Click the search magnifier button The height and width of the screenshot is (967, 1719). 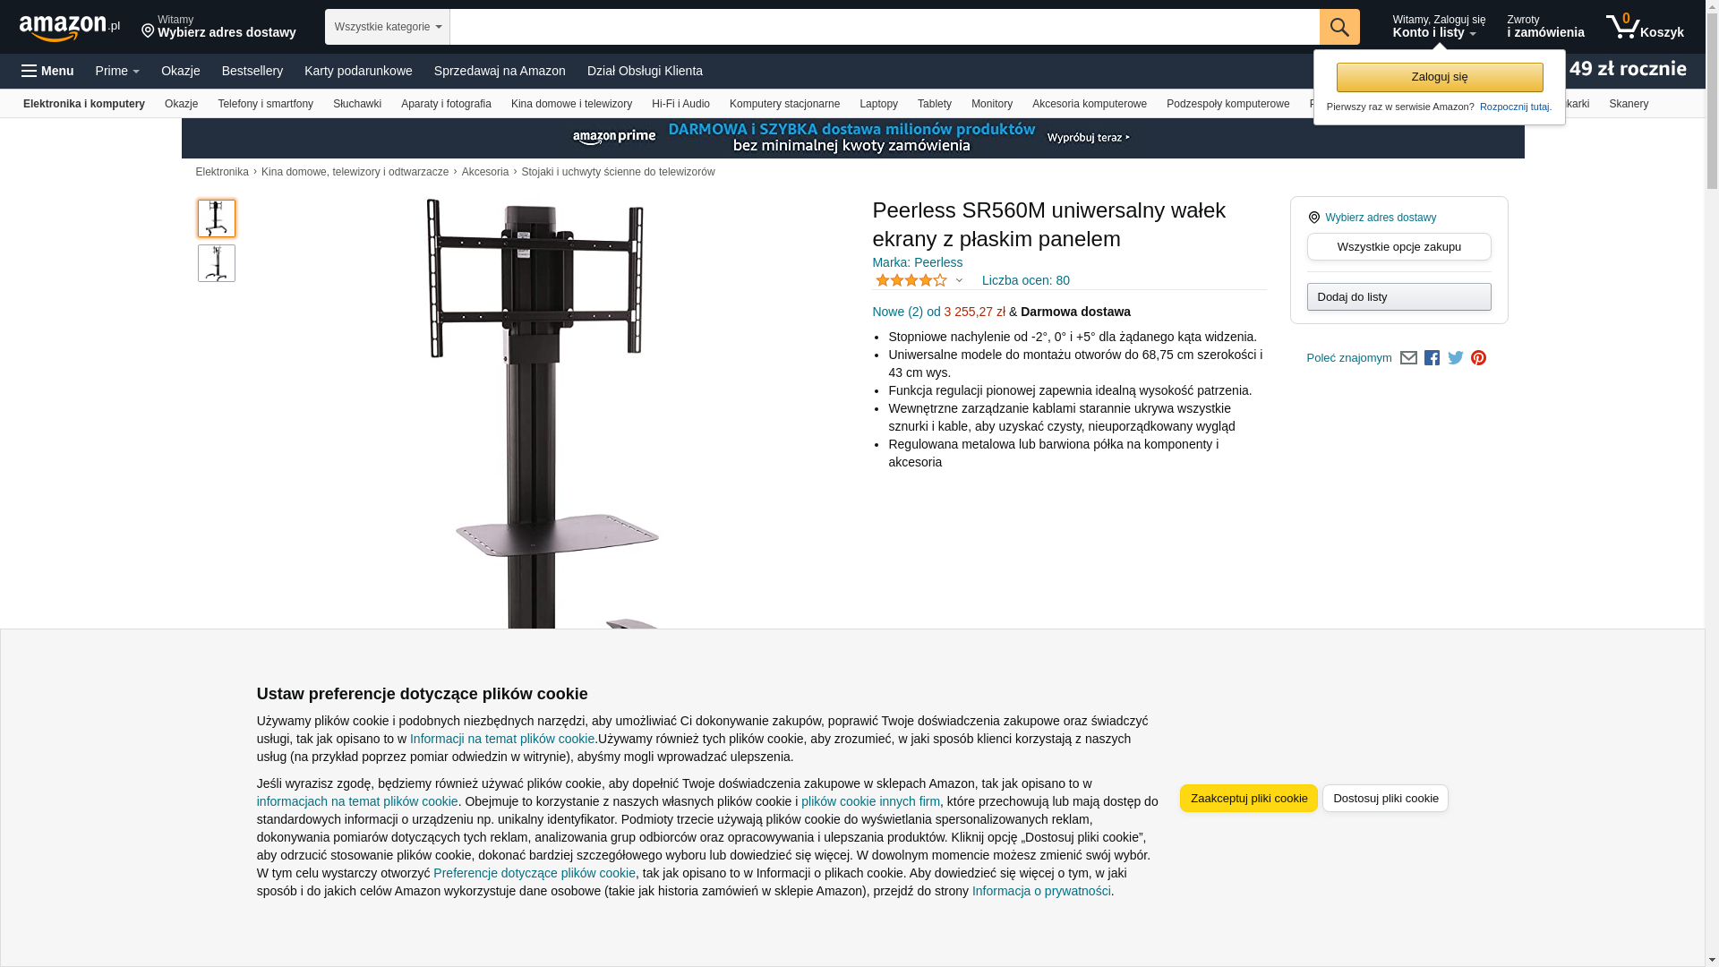click(x=1339, y=27)
